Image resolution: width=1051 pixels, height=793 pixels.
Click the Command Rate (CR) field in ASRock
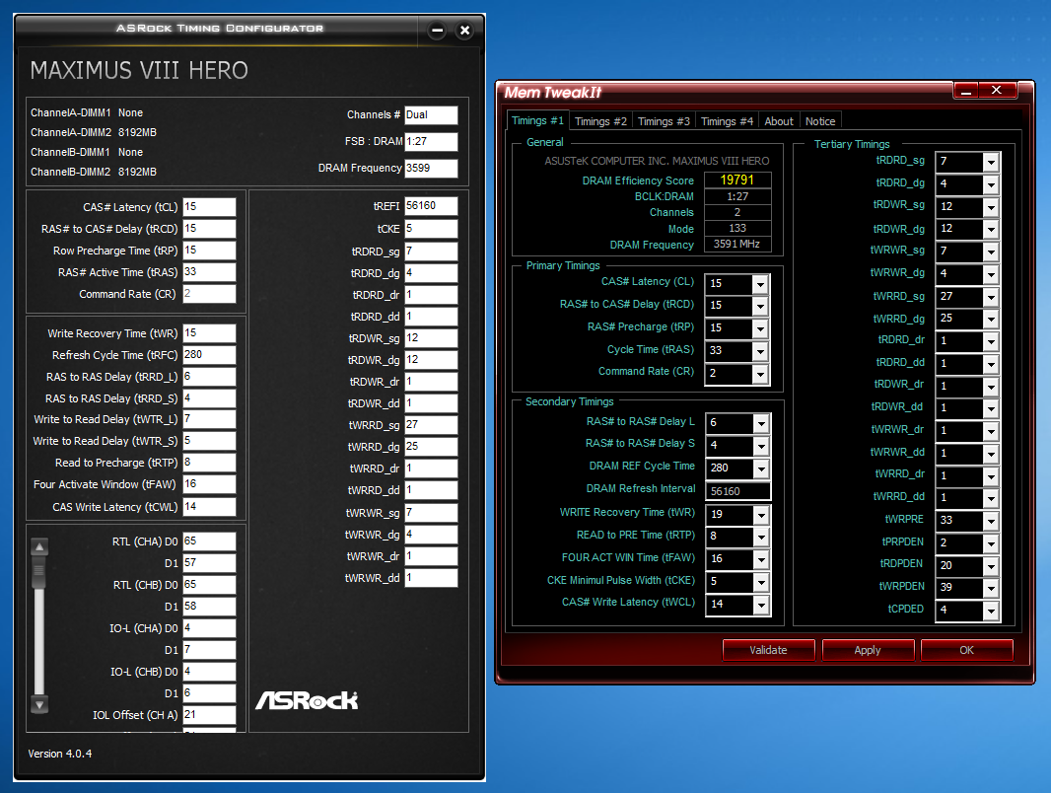click(x=209, y=294)
